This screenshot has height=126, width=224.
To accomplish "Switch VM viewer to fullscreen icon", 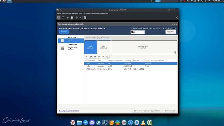I will point(177,17).
